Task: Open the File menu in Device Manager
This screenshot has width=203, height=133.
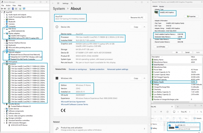Action: pos(3,5)
